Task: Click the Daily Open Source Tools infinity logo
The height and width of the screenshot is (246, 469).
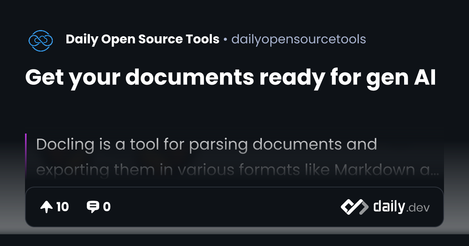Action: pyautogui.click(x=41, y=40)
